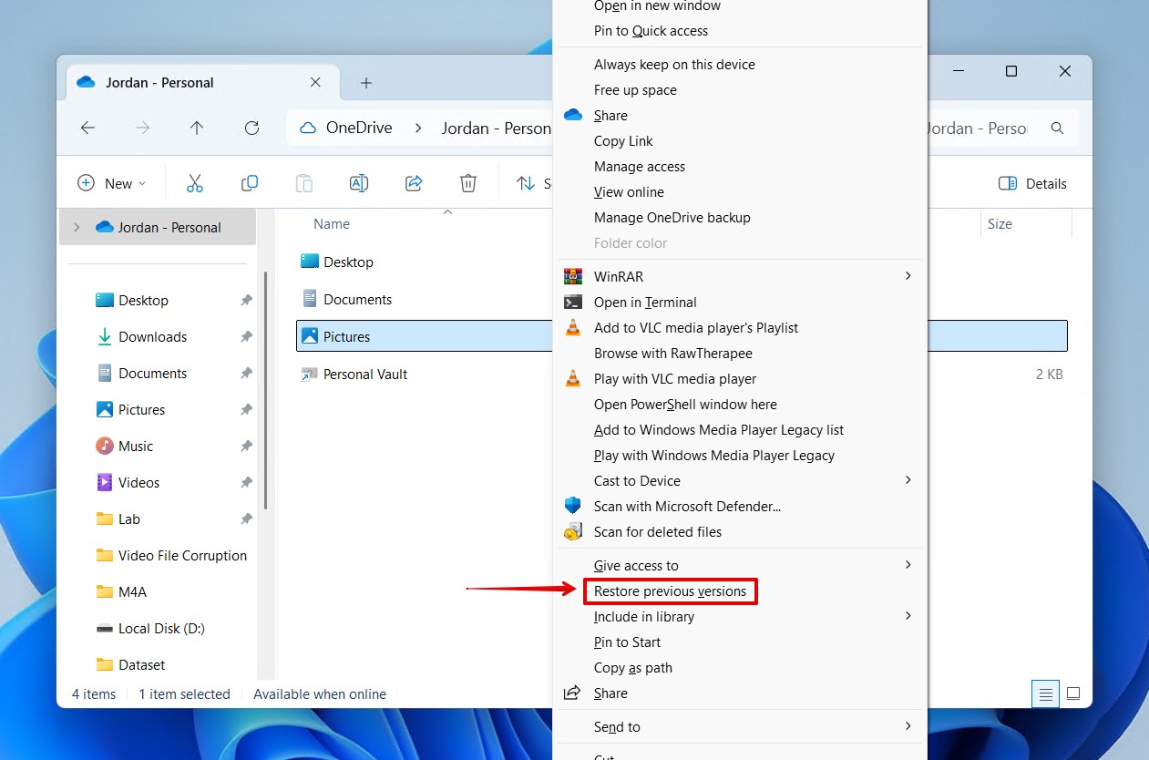This screenshot has height=760, width=1149.
Task: Open the New dropdown menu
Action: pyautogui.click(x=111, y=183)
